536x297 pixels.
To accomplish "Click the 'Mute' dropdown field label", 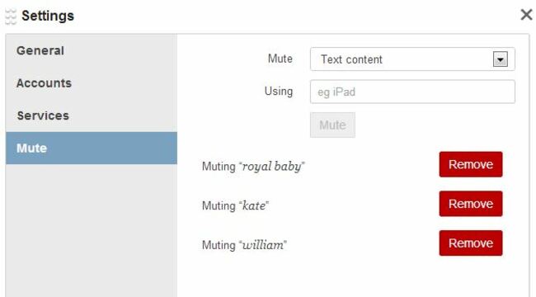I will (280, 59).
